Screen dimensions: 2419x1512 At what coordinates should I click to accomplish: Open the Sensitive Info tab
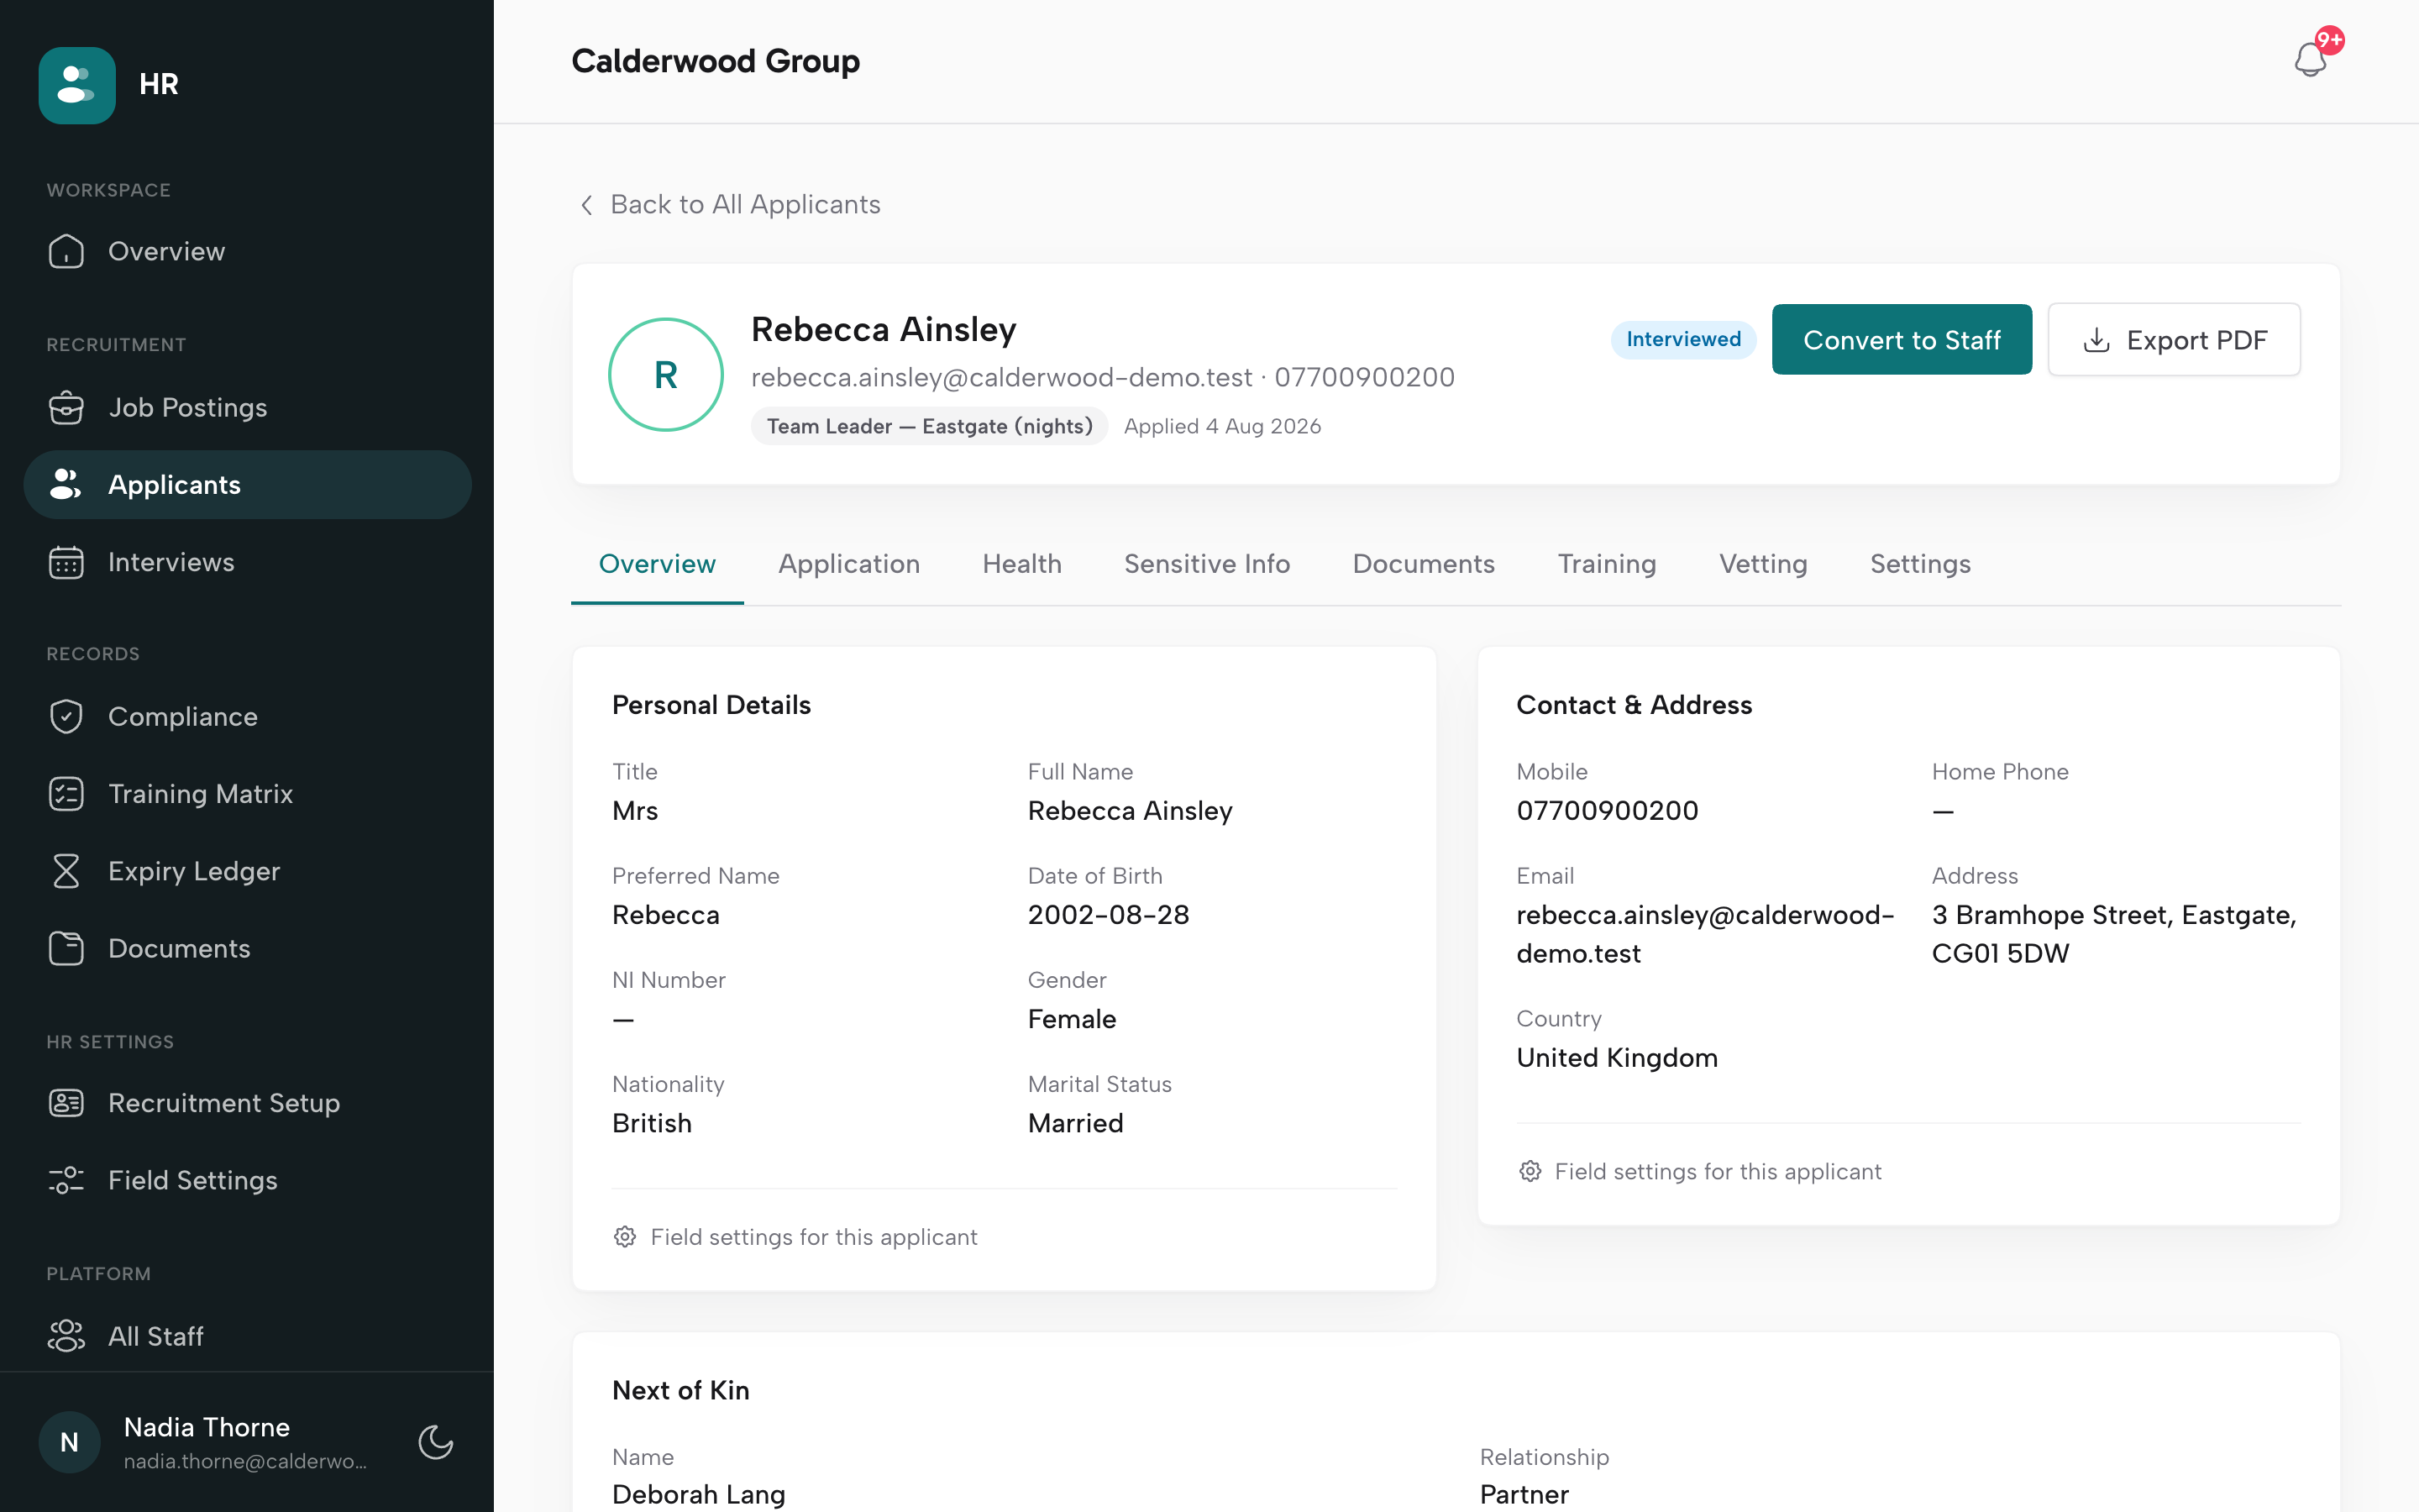(1206, 564)
